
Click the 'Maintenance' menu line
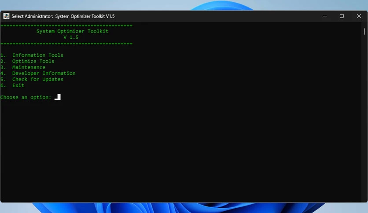tap(23, 67)
